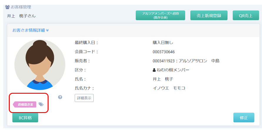Click the お客様管理 users icon
The height and width of the screenshot is (130, 262).
tap(7, 7)
